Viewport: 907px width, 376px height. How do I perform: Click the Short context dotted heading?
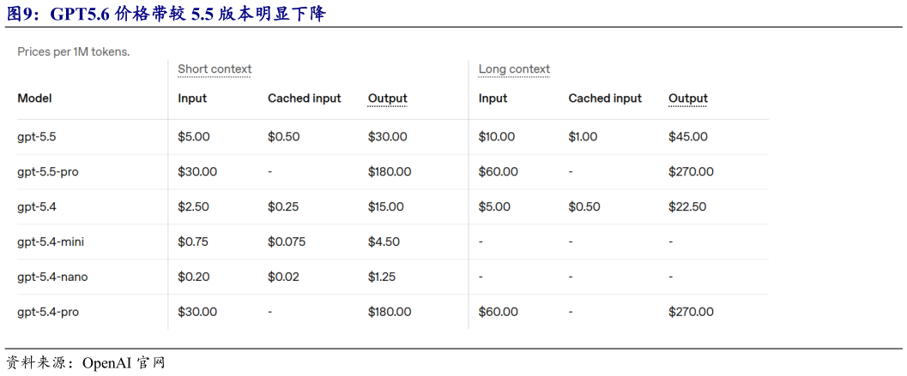click(x=215, y=69)
